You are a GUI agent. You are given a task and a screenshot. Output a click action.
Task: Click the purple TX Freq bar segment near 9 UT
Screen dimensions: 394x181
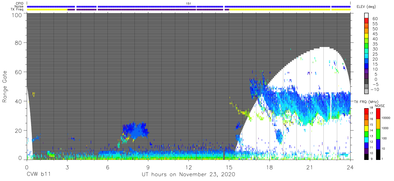(147, 10)
